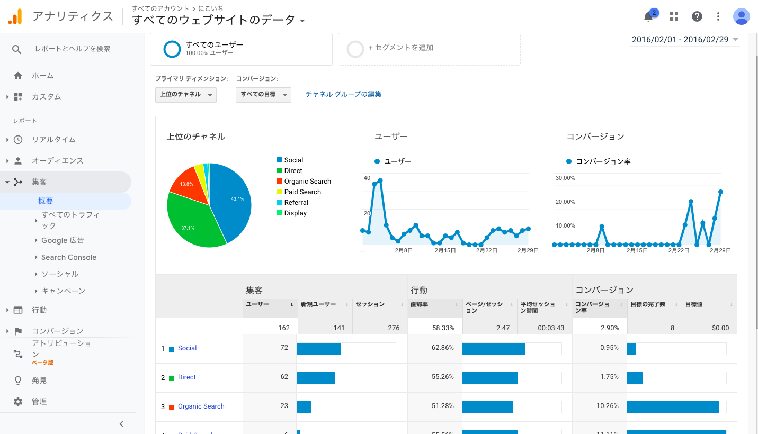Viewport: 758px width, 434px height.
Task: Open the 上位のチャネル dimension dropdown
Action: [x=185, y=95]
